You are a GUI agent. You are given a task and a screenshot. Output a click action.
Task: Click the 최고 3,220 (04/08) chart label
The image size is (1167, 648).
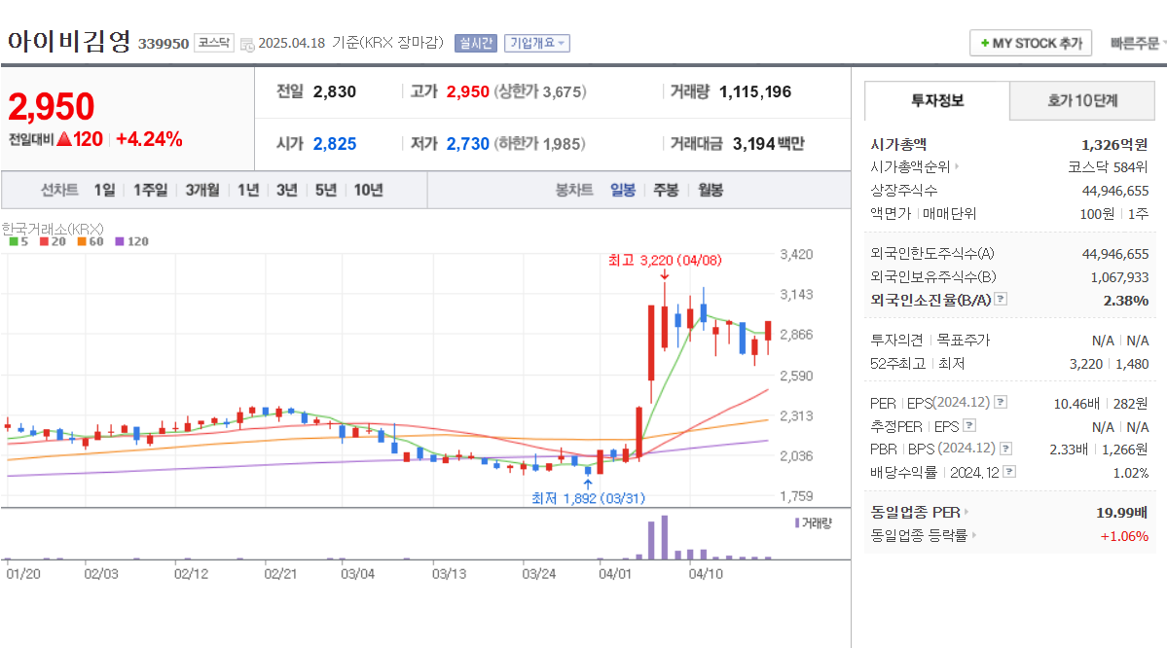665,261
